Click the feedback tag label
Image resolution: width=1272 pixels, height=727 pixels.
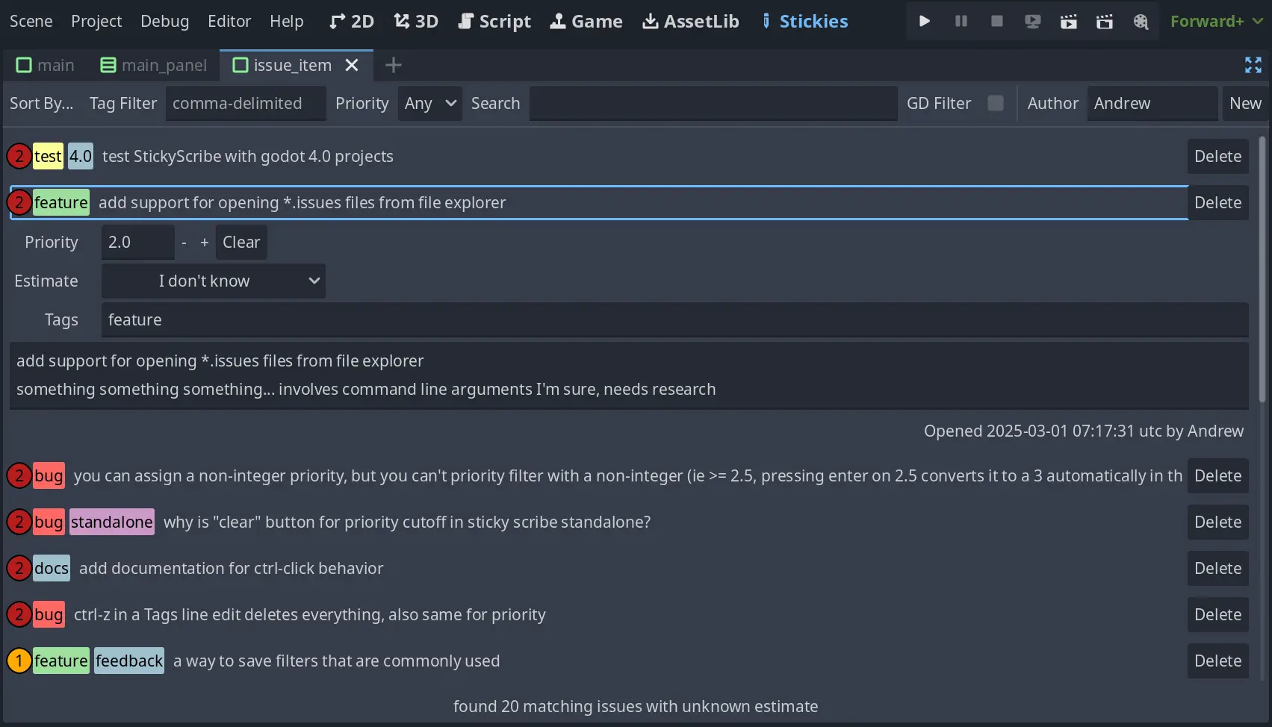129,661
